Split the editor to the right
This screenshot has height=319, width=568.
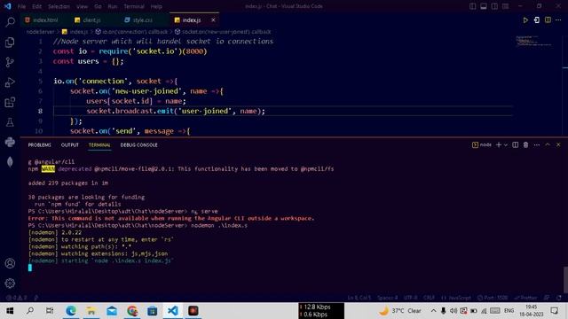click(x=548, y=20)
